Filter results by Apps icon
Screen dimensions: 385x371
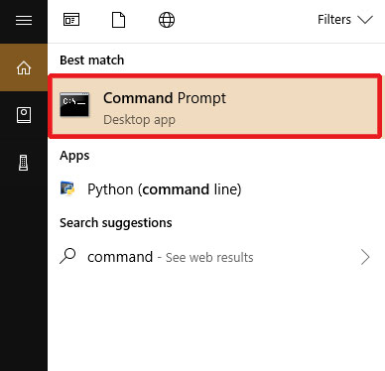pos(71,20)
